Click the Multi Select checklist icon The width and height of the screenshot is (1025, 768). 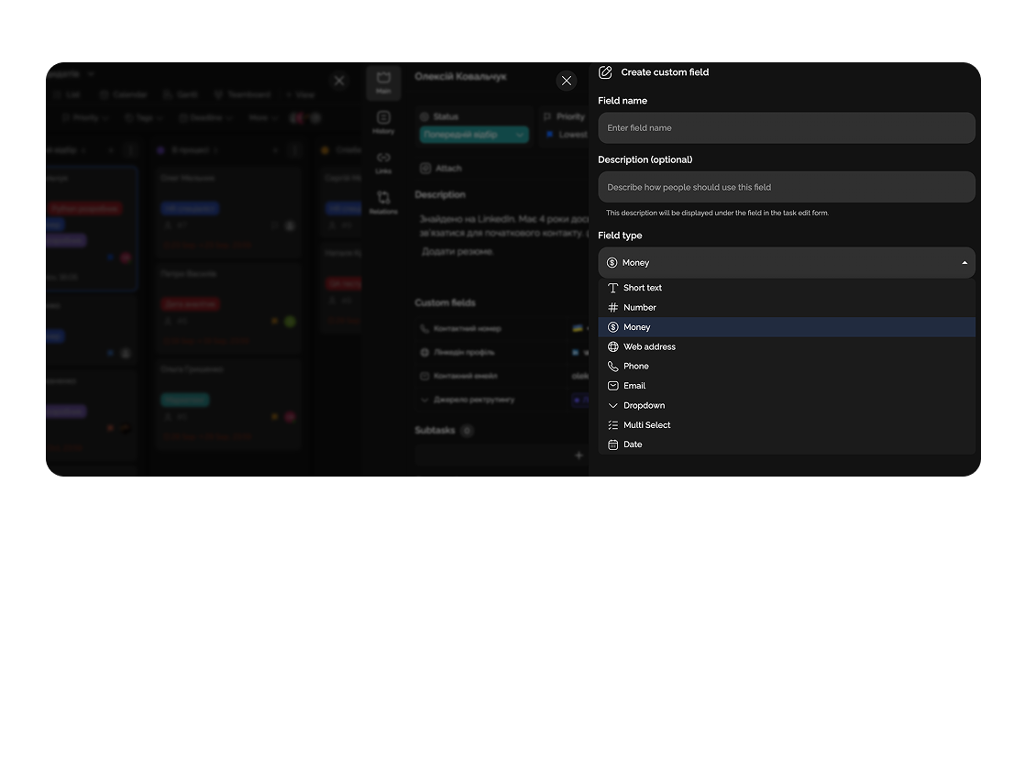(613, 425)
